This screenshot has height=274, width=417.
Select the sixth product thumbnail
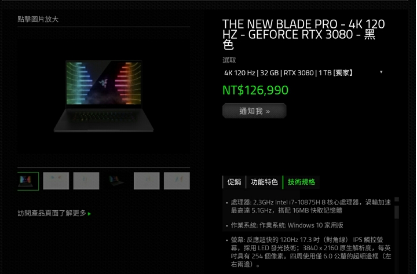click(x=177, y=181)
